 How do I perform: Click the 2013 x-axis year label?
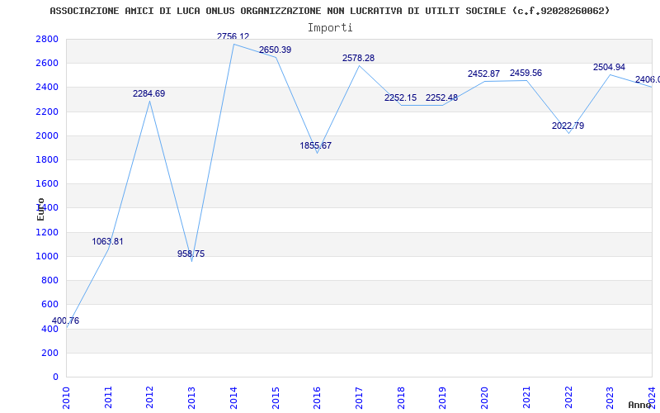(191, 398)
